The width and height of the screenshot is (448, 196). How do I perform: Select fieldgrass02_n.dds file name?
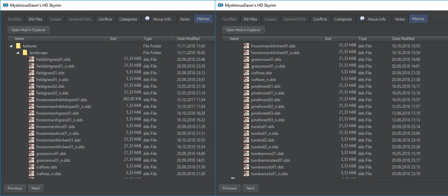coord(52,93)
